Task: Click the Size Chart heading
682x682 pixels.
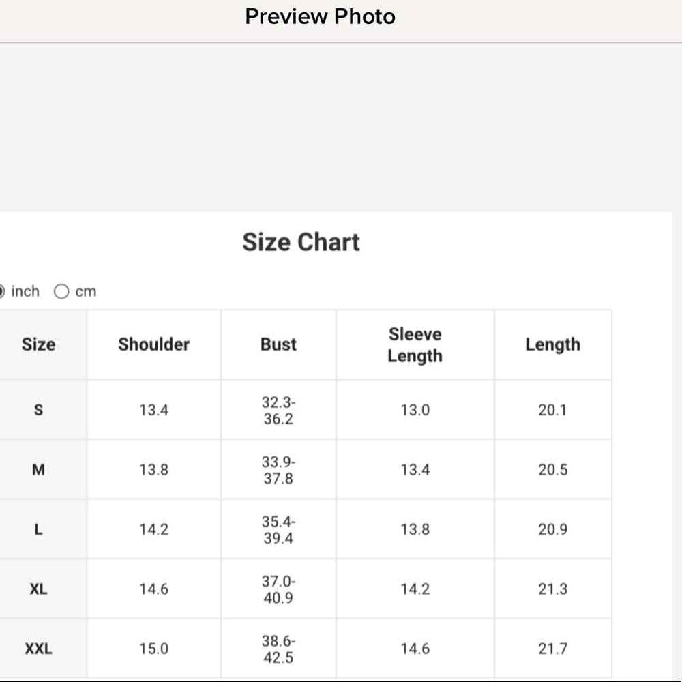Action: pyautogui.click(x=301, y=242)
